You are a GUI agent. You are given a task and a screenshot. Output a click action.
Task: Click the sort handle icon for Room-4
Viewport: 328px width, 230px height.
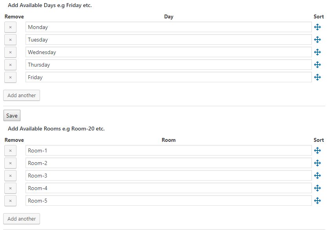(317, 188)
